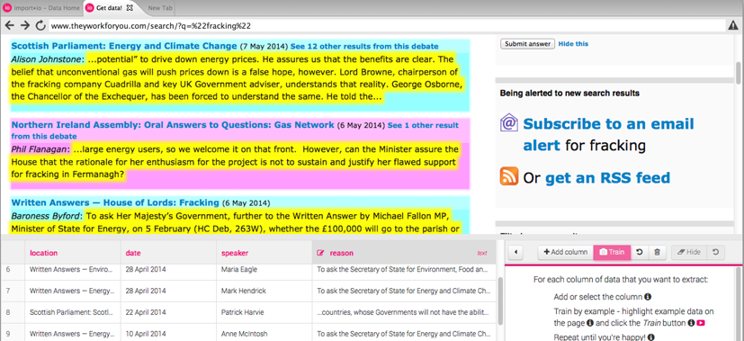Open 'Subscribe to an email alert' link

609,134
